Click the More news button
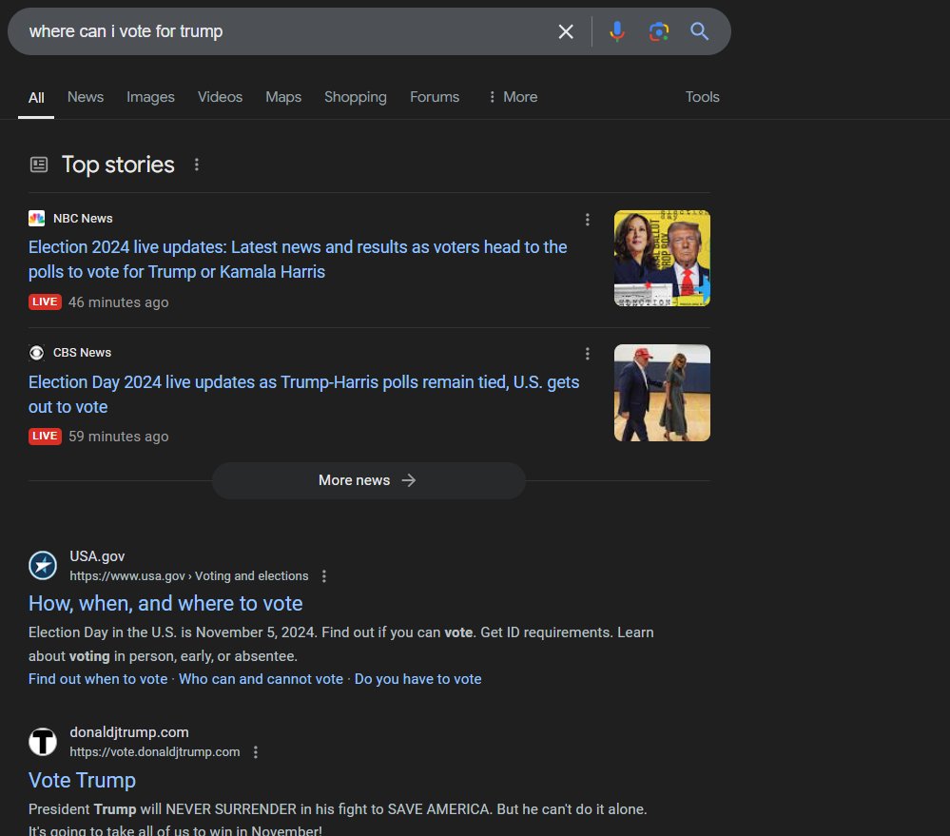Screen dimensions: 950x836 (368, 480)
